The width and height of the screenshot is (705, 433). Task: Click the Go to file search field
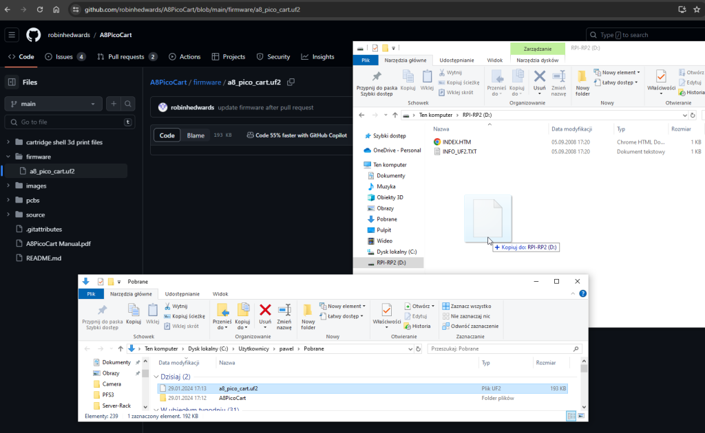click(x=70, y=122)
